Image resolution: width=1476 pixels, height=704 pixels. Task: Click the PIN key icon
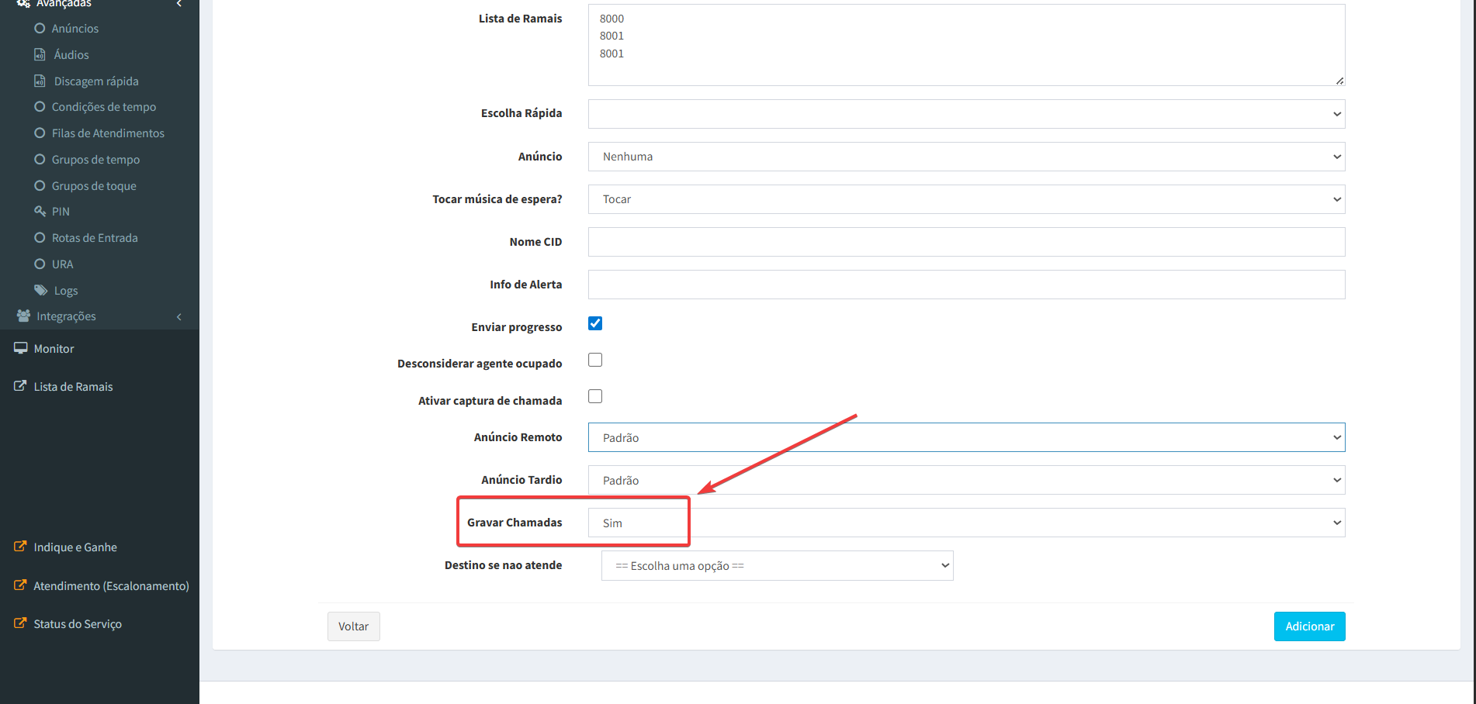click(40, 211)
